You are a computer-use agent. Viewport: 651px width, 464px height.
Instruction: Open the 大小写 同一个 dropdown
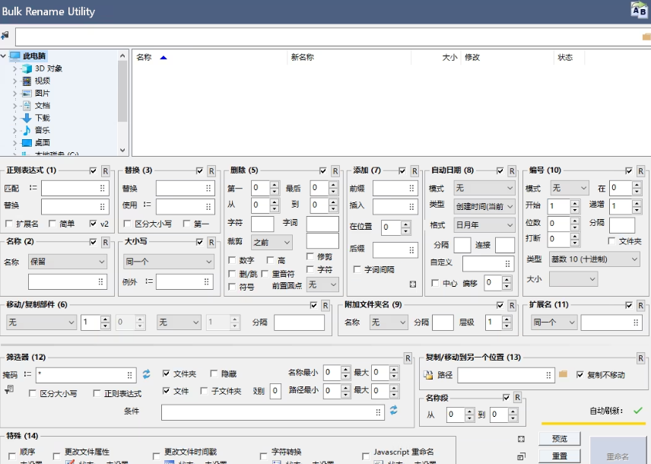click(169, 262)
